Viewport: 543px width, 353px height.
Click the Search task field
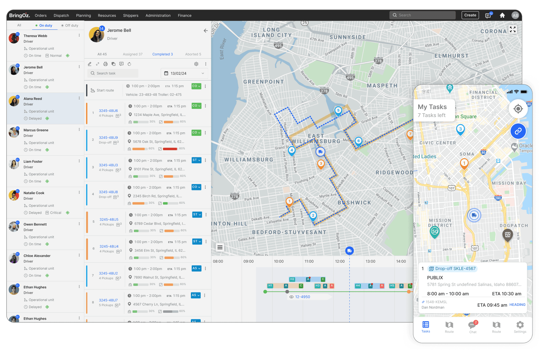tap(113, 73)
